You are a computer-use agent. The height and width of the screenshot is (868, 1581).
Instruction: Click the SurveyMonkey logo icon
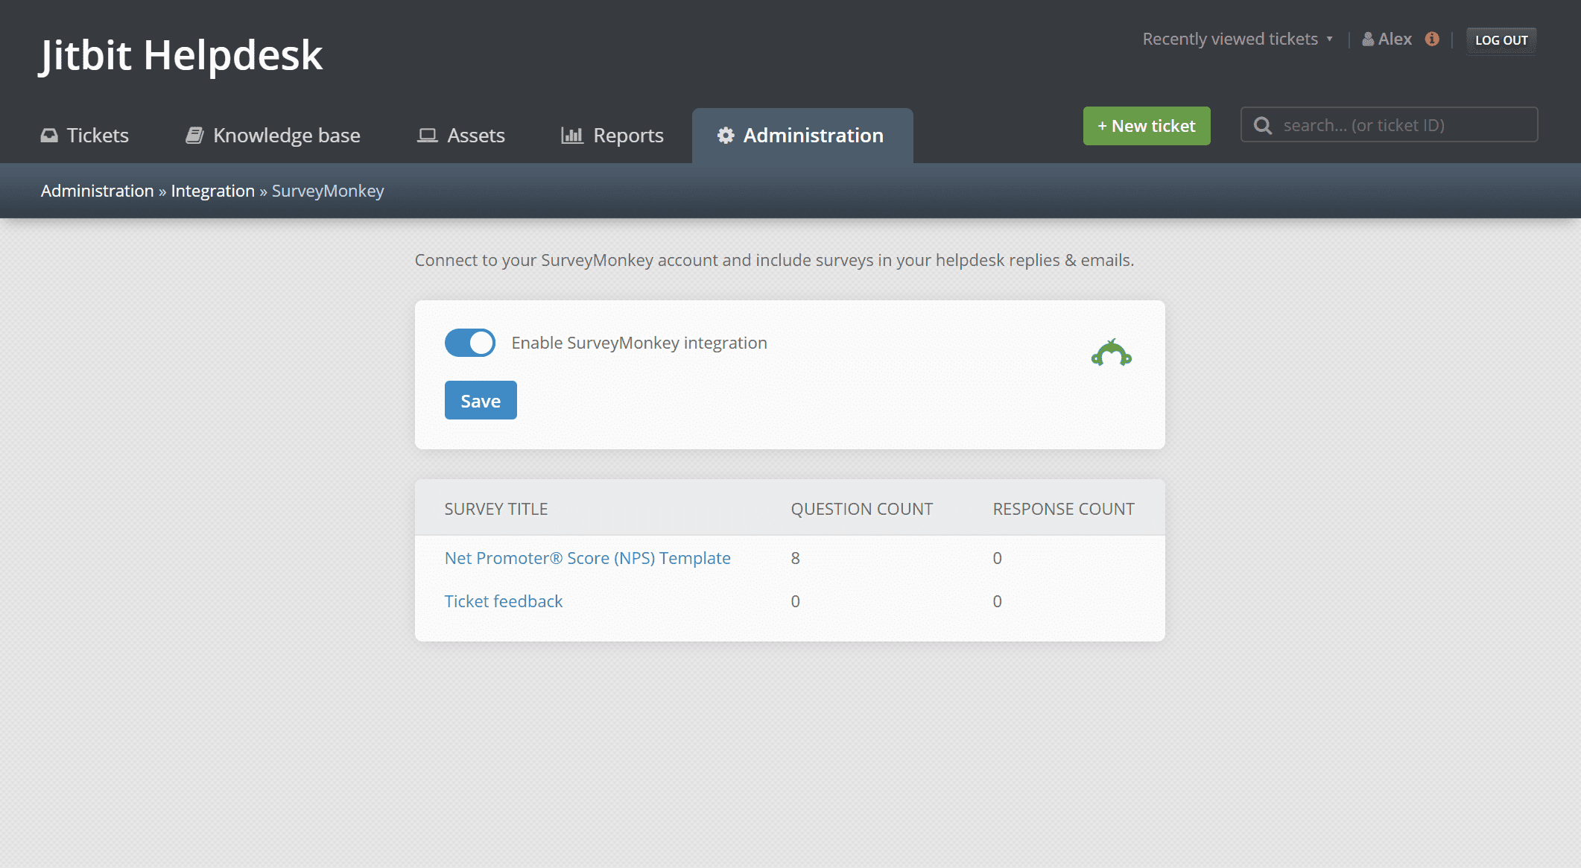(x=1111, y=353)
